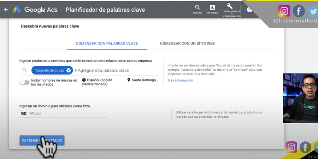
Task: Click the 'Obtener resultados' button
Action: (x=42, y=140)
